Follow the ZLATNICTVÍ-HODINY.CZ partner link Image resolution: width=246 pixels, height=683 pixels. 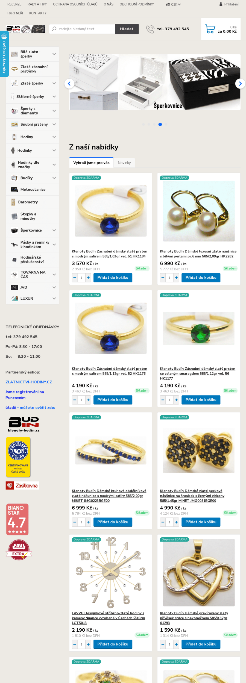(x=29, y=382)
